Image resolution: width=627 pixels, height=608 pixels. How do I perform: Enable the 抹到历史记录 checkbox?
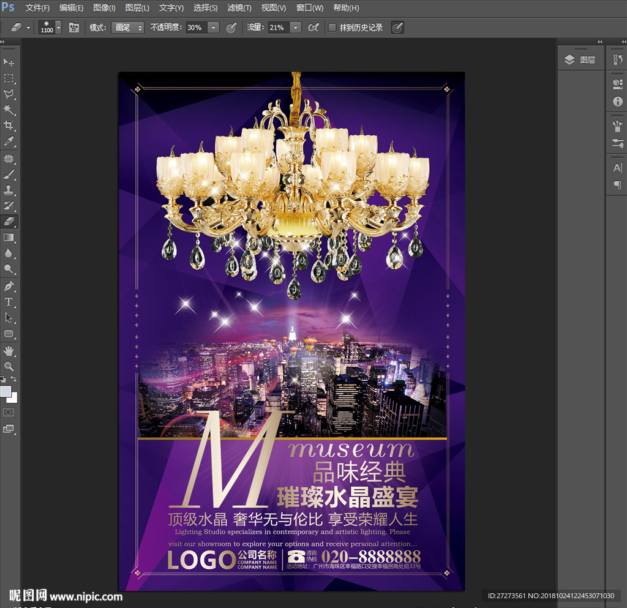(x=332, y=28)
